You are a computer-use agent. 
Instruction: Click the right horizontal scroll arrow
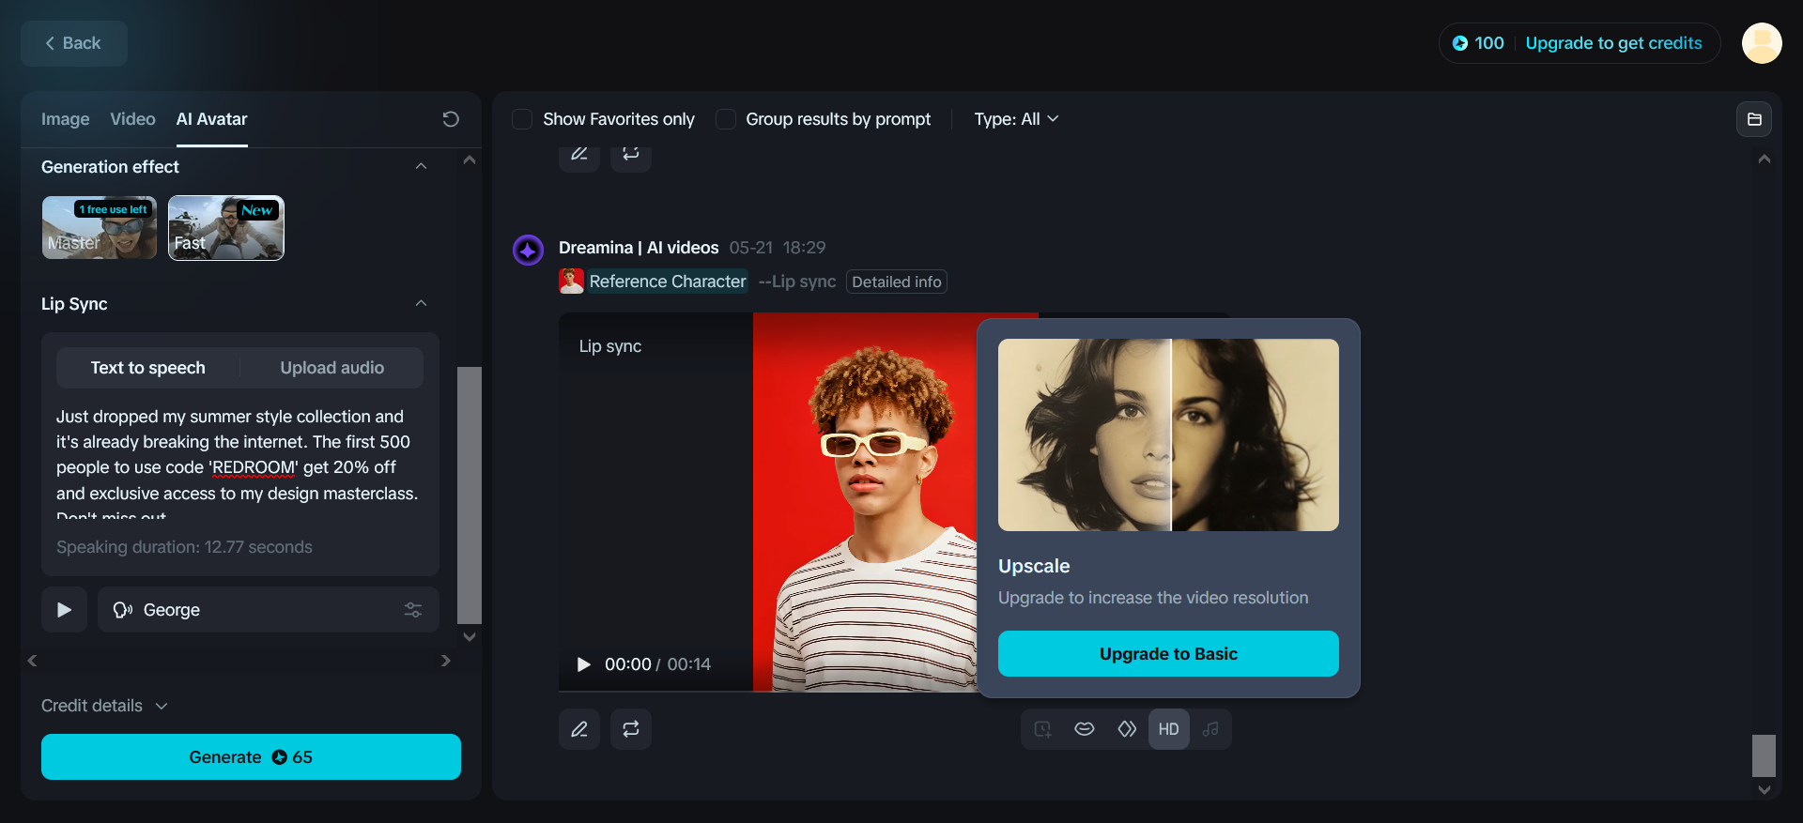click(445, 661)
